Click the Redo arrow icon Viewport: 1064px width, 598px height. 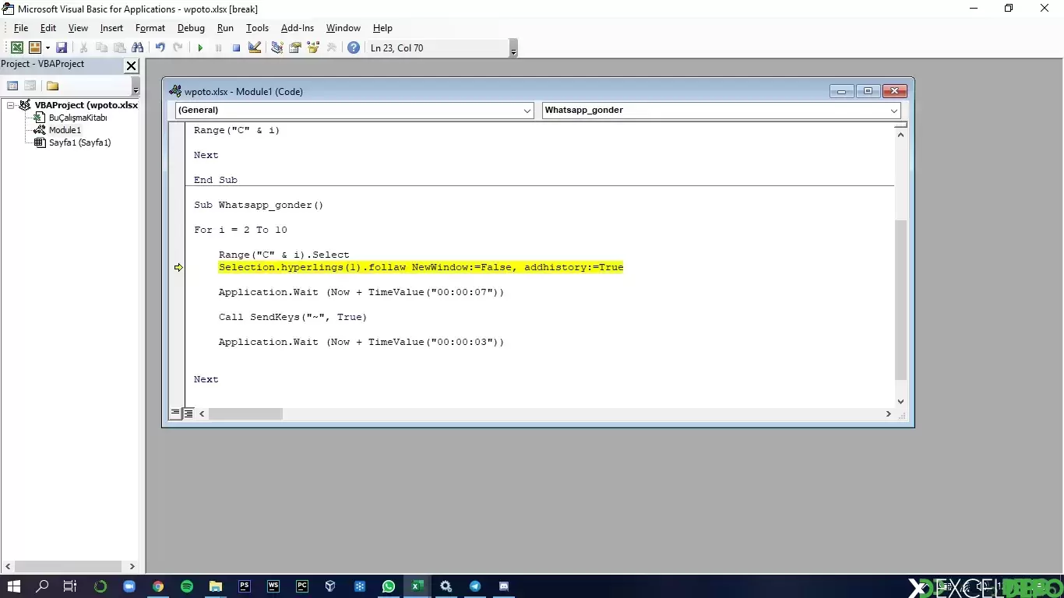(178, 47)
